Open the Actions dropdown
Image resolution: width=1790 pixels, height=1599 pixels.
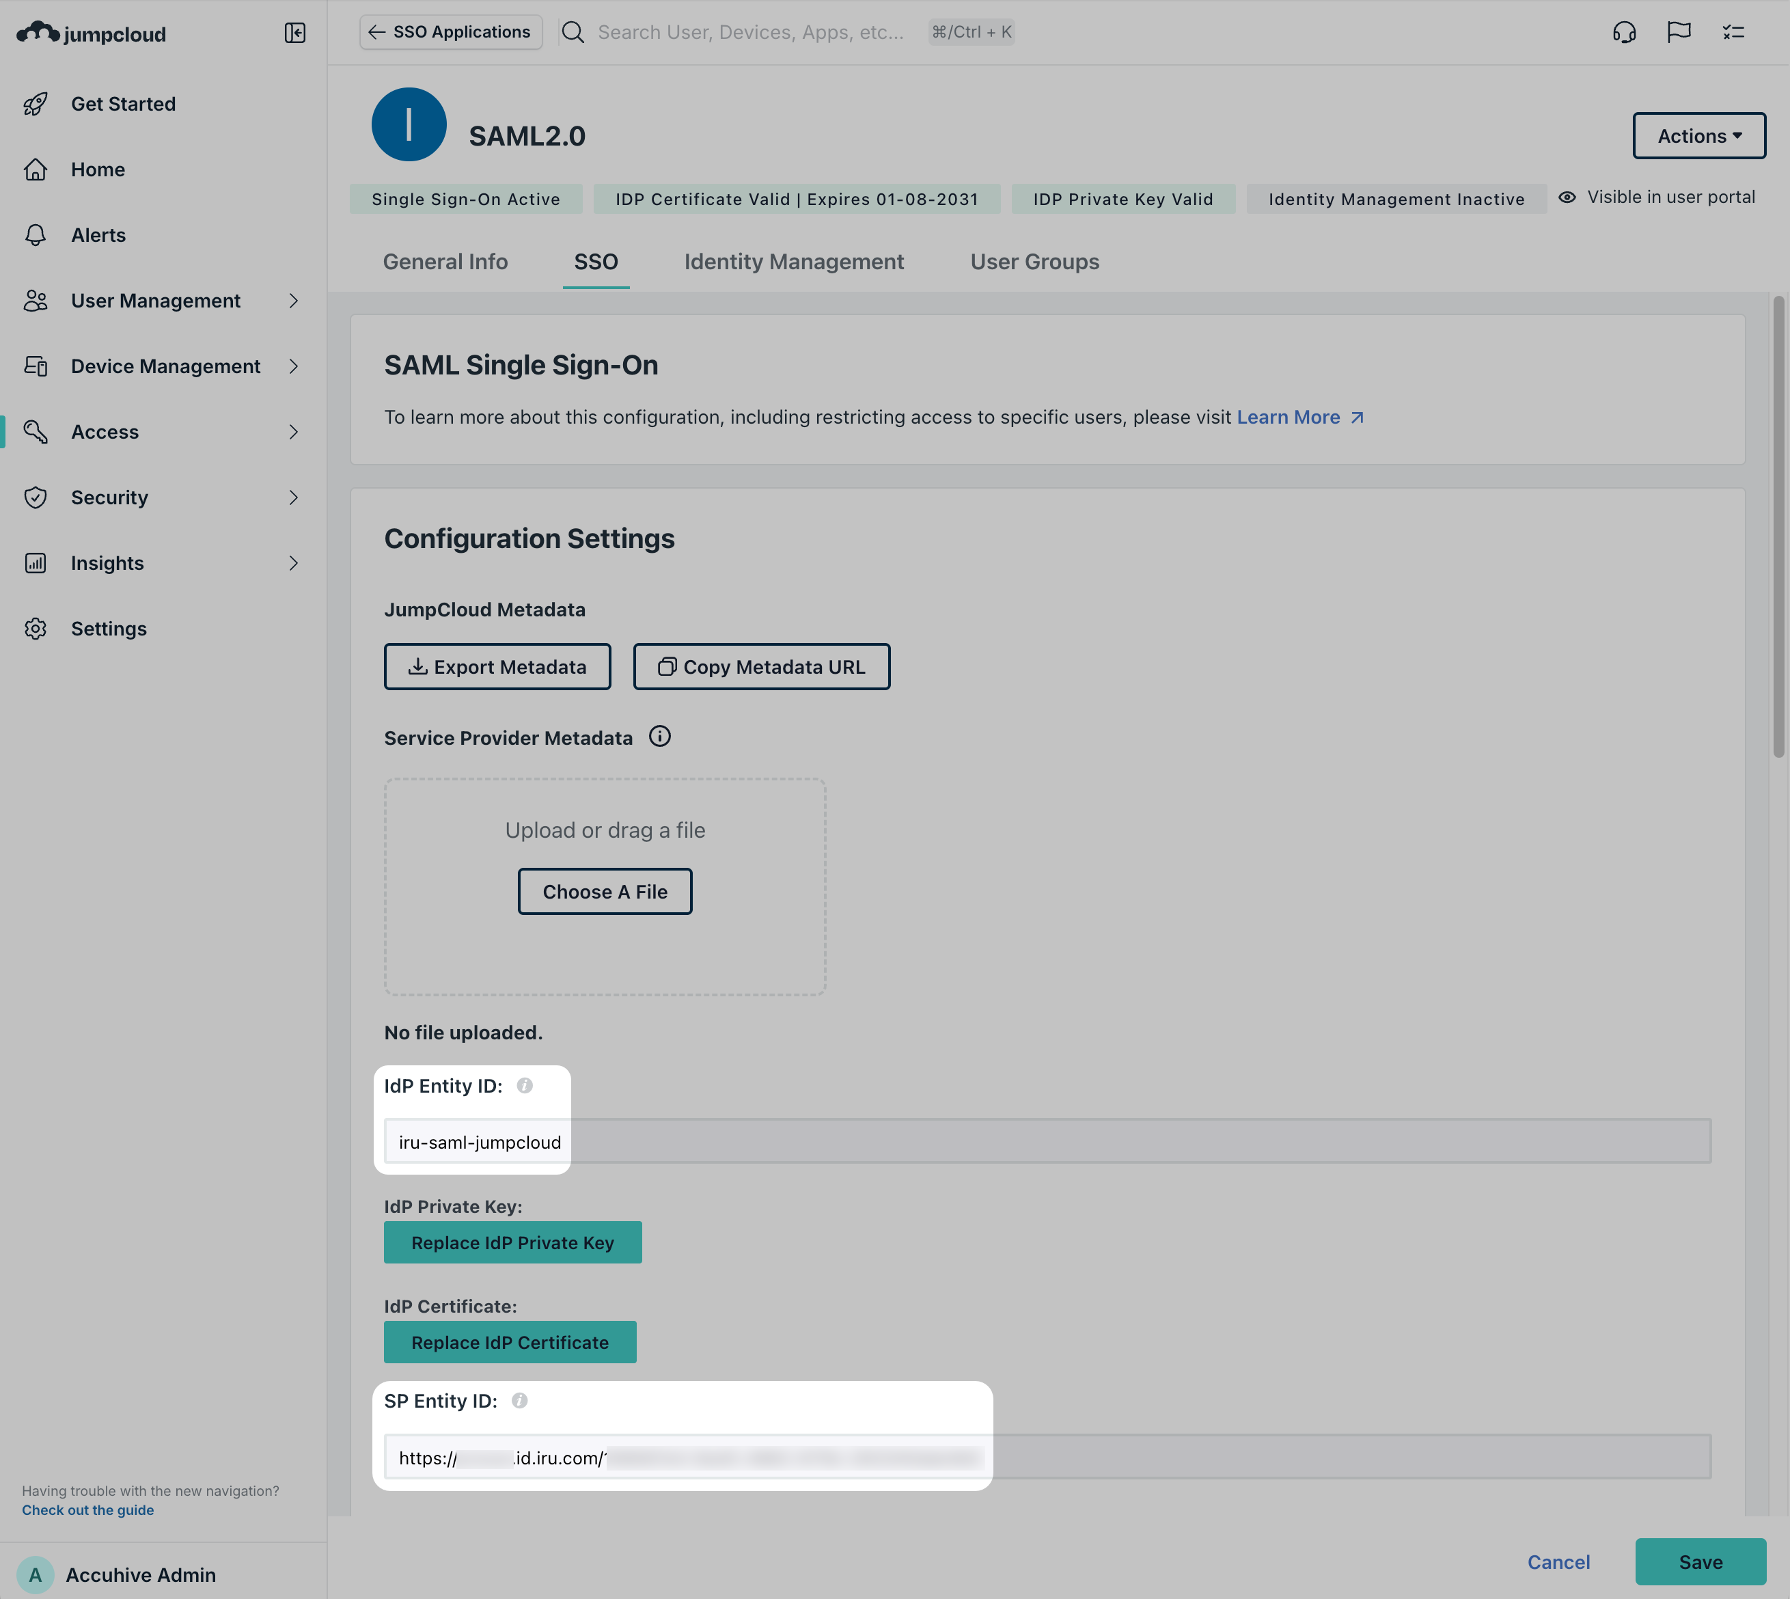pos(1698,135)
